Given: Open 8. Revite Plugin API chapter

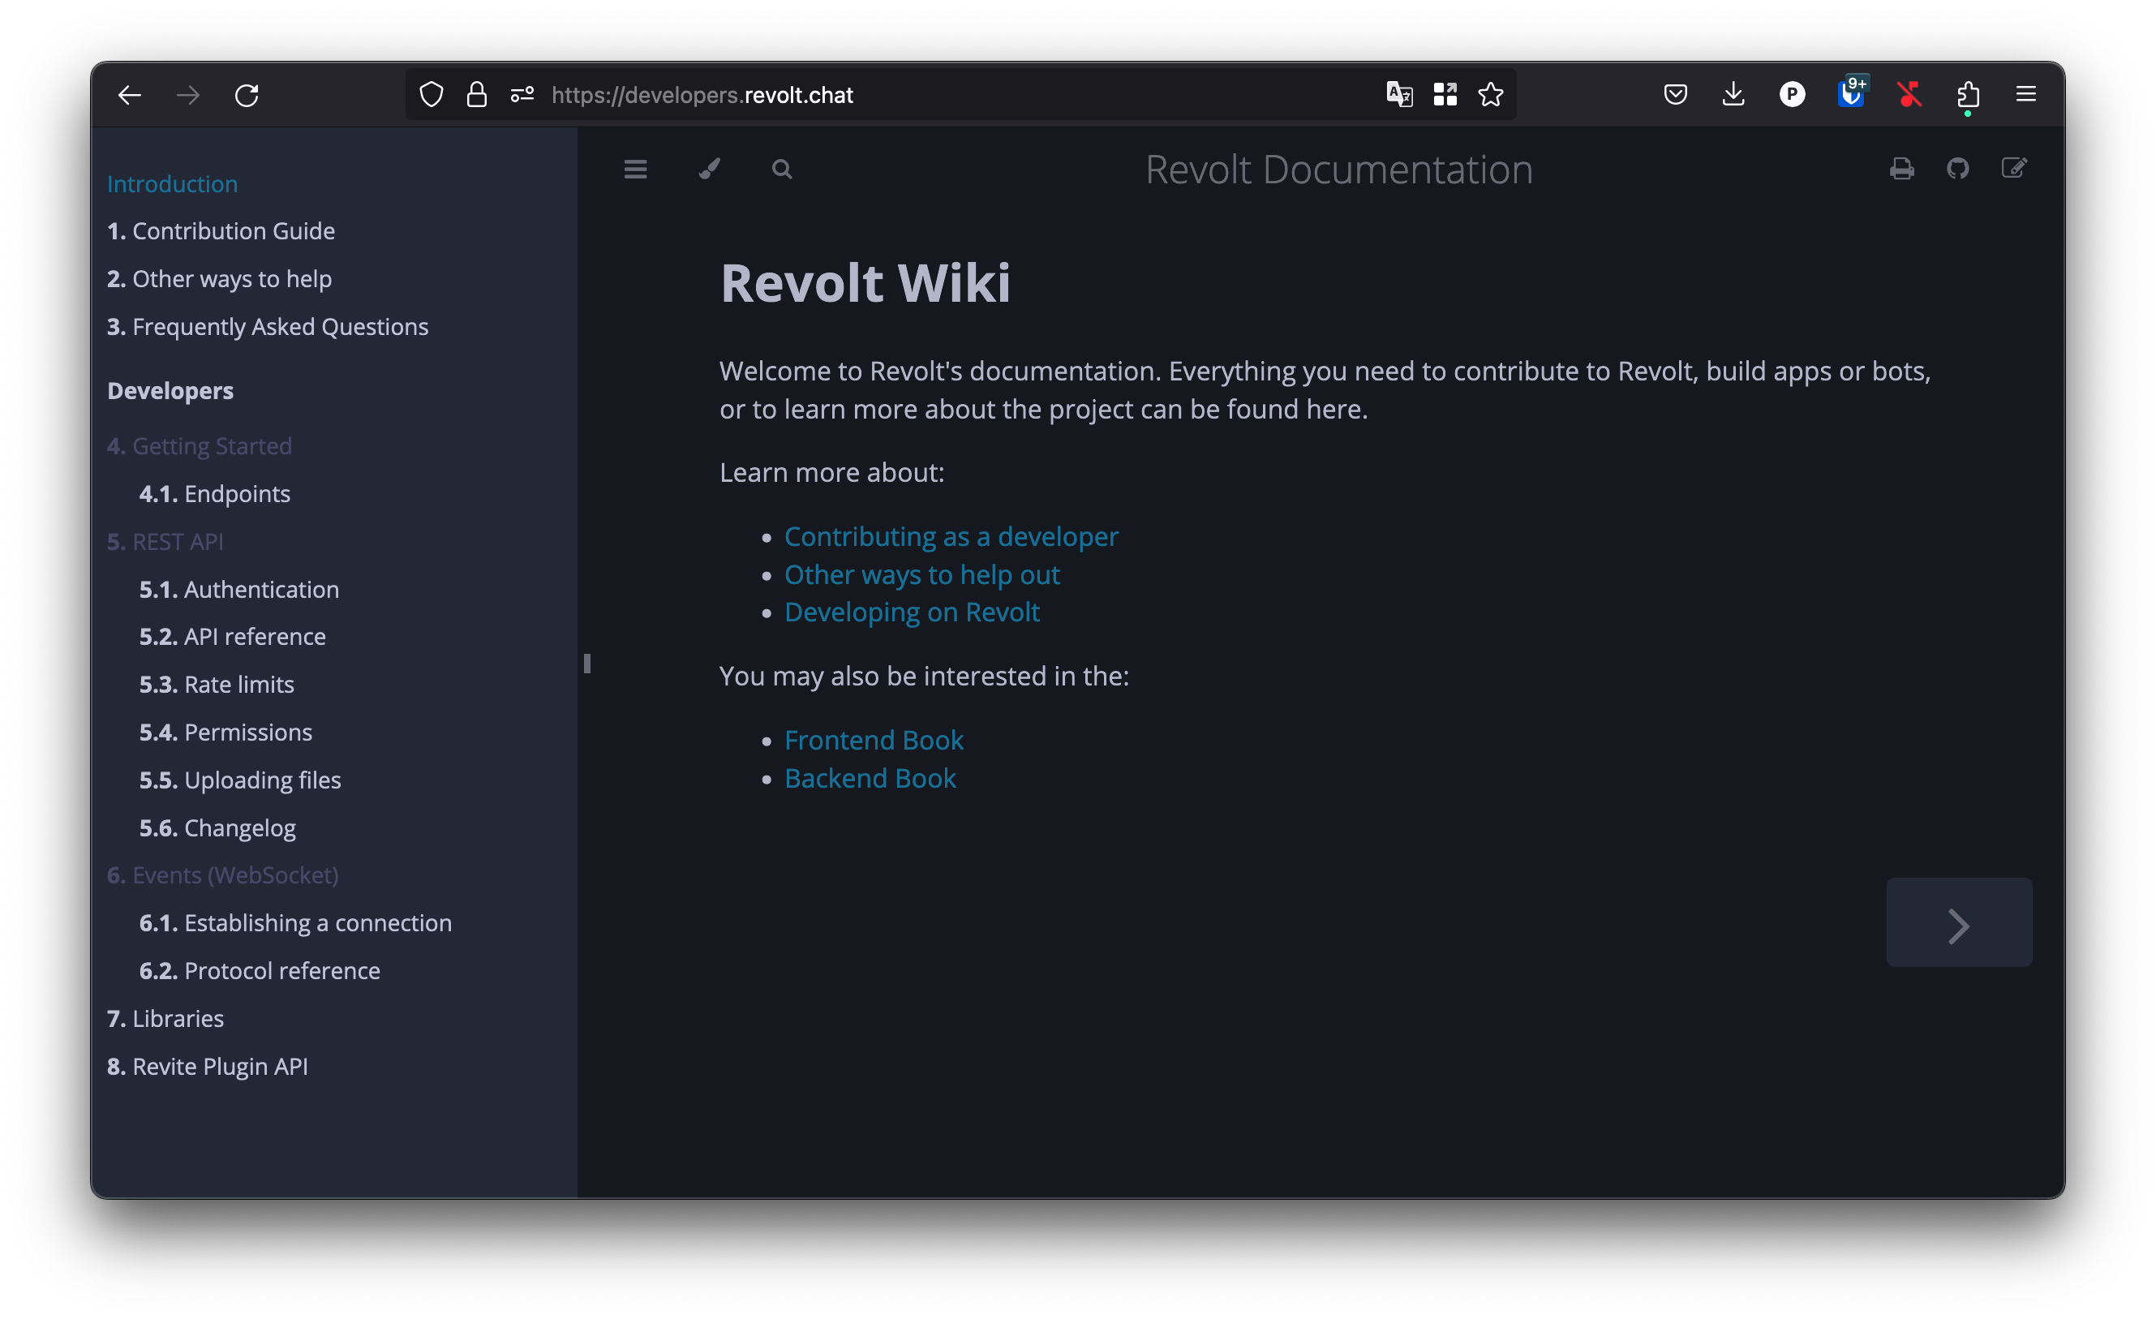Looking at the screenshot, I should coord(208,1066).
